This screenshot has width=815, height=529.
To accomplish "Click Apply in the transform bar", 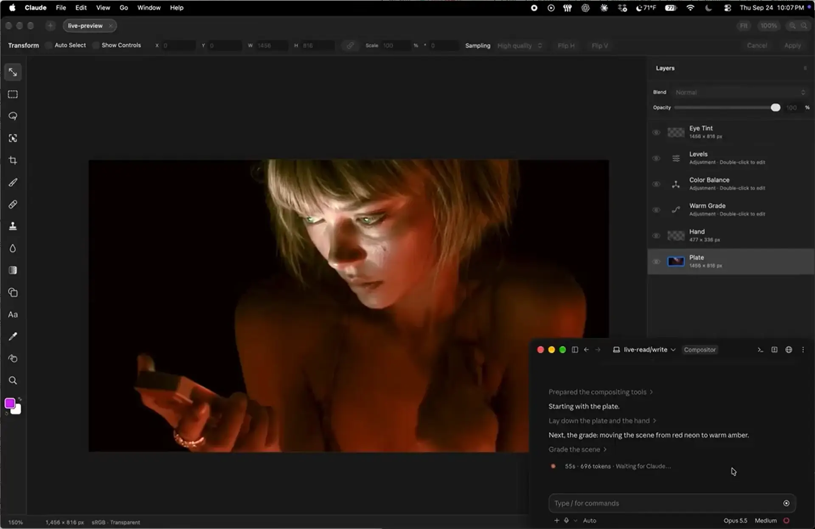I will (x=792, y=45).
